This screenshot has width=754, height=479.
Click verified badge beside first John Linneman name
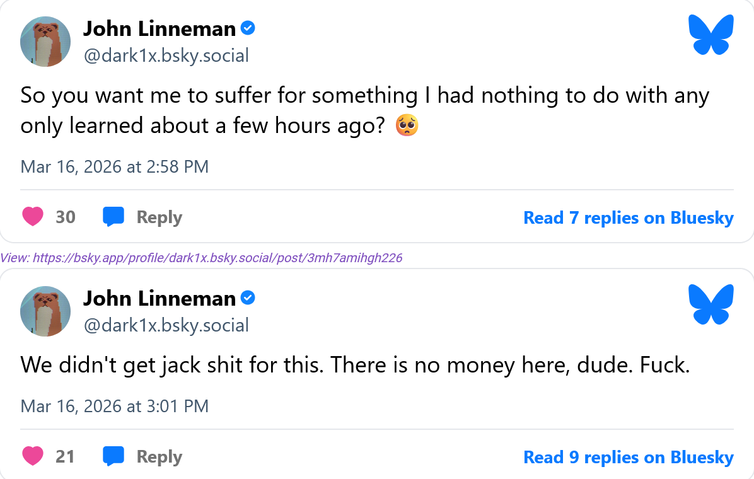(x=248, y=28)
